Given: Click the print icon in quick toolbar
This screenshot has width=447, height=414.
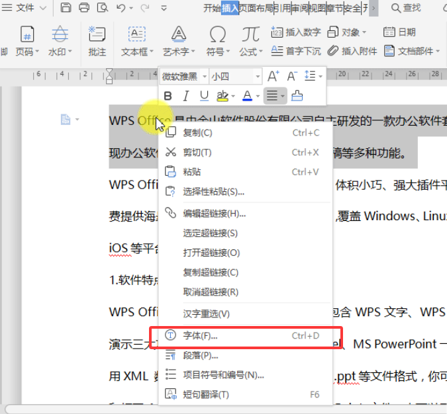Looking at the screenshot, I should coord(84,8).
